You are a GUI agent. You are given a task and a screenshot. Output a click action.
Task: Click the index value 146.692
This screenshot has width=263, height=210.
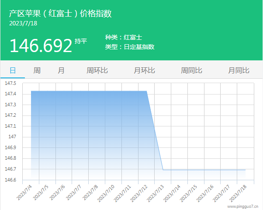[x=41, y=45]
